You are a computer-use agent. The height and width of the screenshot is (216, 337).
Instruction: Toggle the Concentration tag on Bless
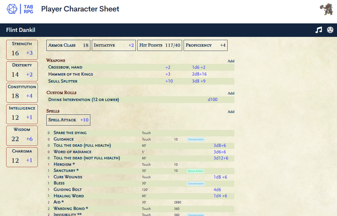point(196,184)
